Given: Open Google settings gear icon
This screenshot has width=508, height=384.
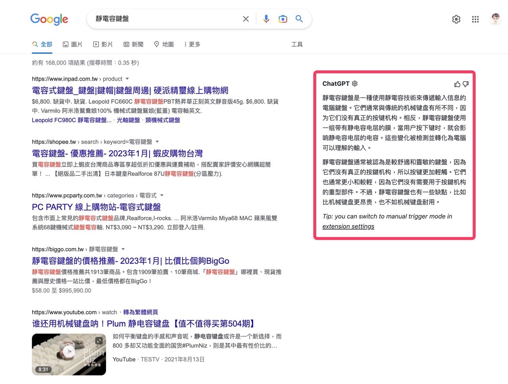Looking at the screenshot, I should [x=456, y=19].
